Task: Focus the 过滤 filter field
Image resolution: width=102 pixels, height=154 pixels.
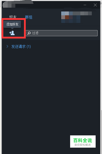Action: coord(62,33)
